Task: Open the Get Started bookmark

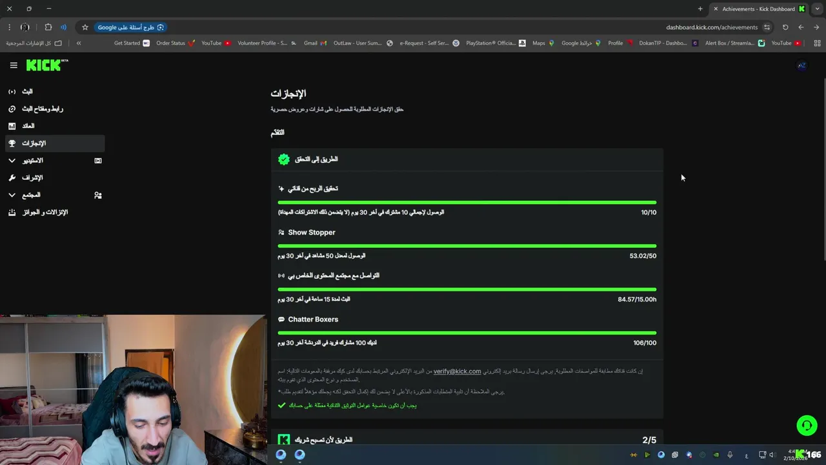Action: pyautogui.click(x=132, y=43)
